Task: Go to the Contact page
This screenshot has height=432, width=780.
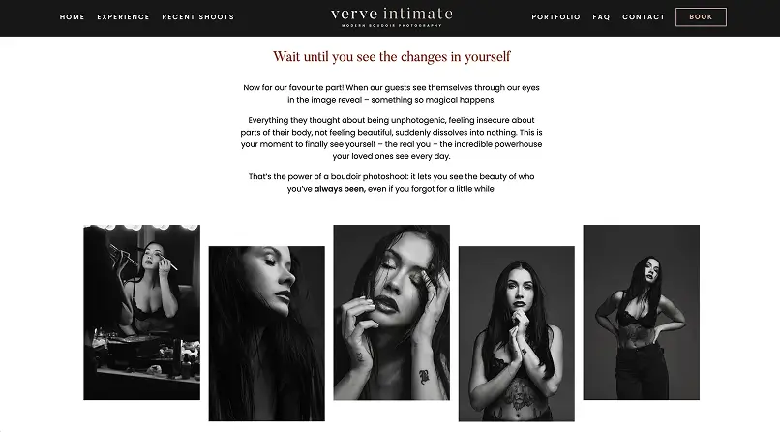Action: [x=644, y=16]
